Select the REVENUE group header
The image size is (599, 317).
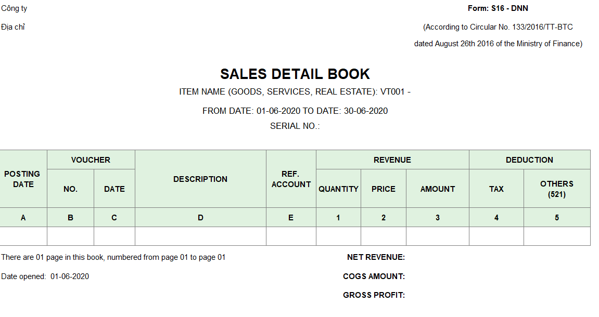[392, 160]
